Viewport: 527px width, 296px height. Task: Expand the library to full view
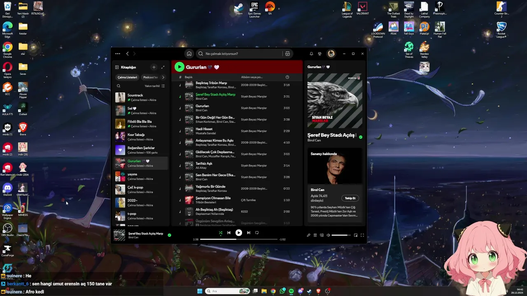[x=163, y=67]
